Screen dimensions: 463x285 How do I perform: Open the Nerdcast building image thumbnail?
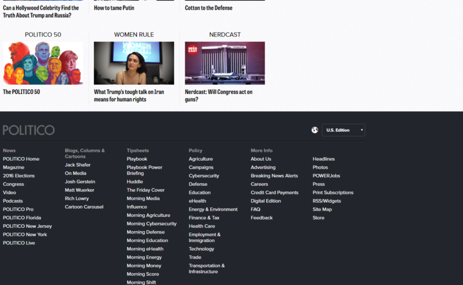click(225, 63)
